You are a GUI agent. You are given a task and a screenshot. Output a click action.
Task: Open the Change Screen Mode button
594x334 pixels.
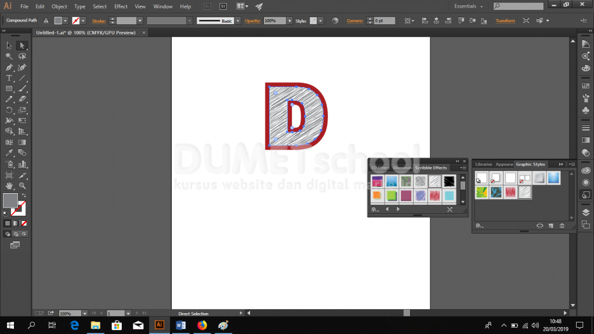click(x=15, y=245)
